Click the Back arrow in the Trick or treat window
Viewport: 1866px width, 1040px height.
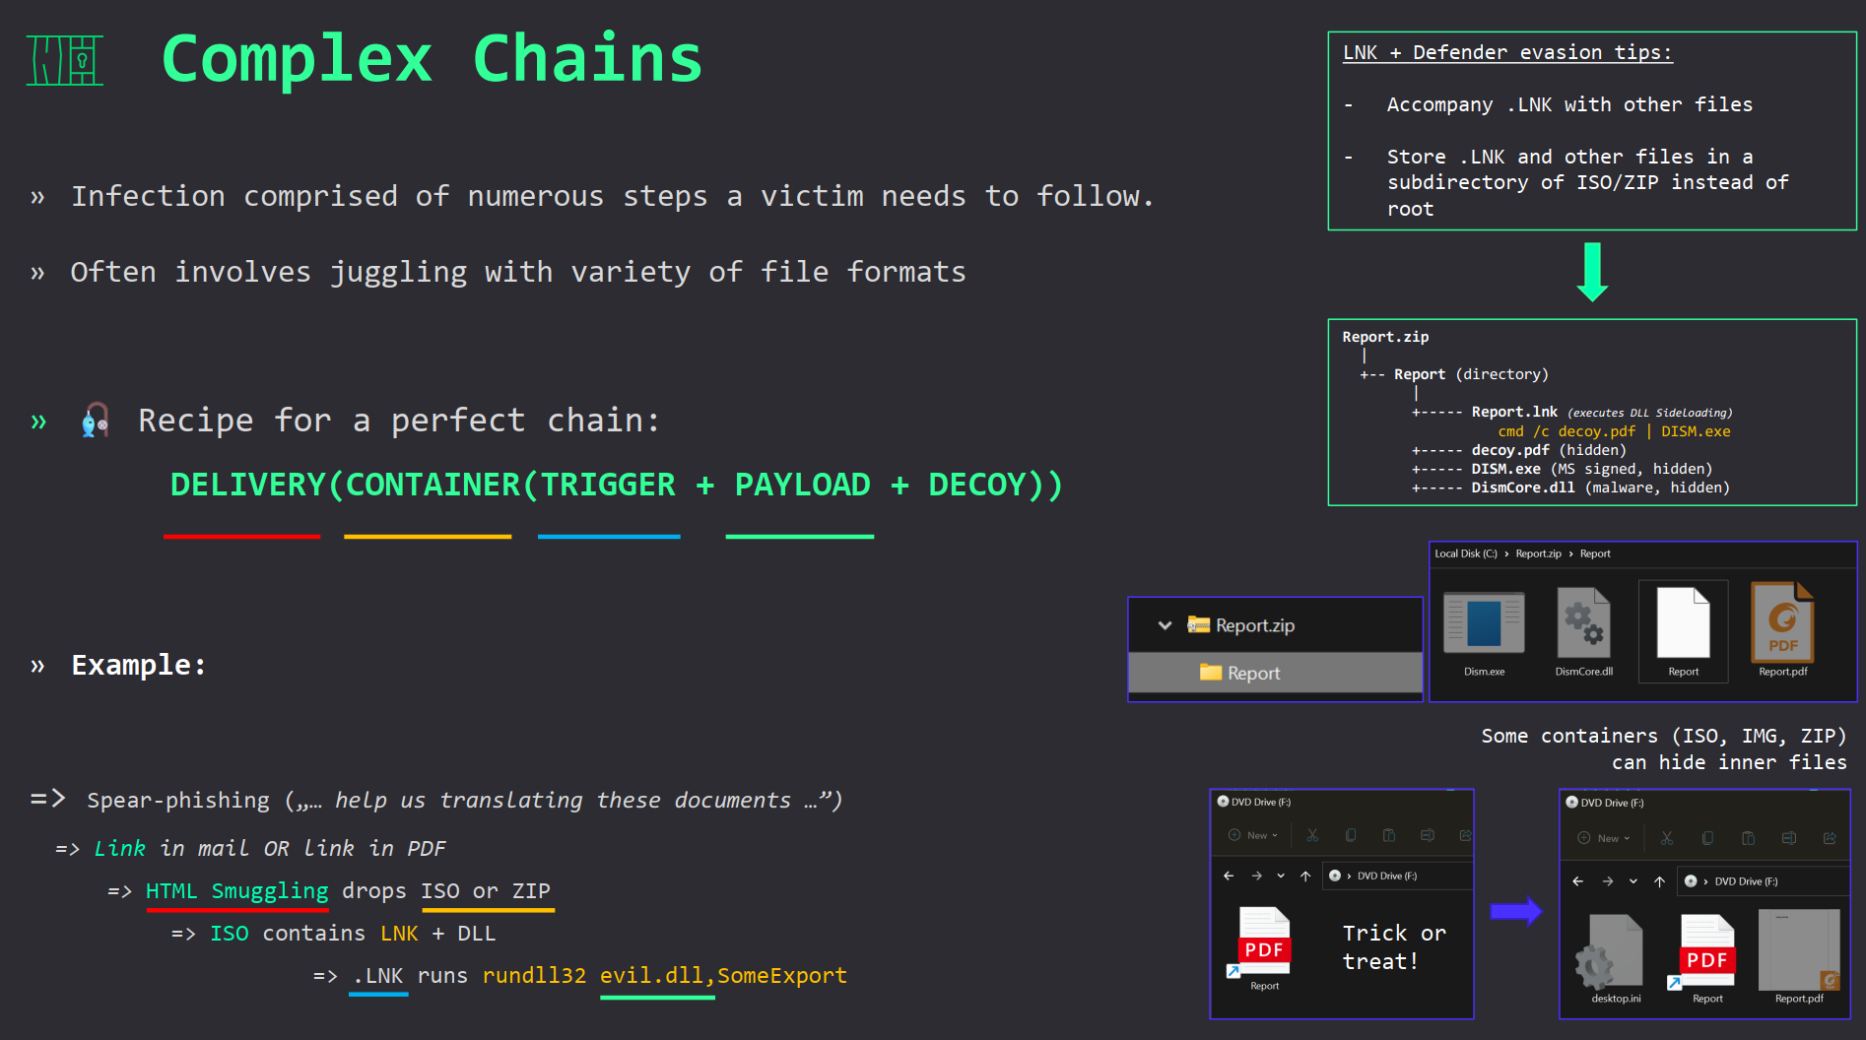(1229, 876)
